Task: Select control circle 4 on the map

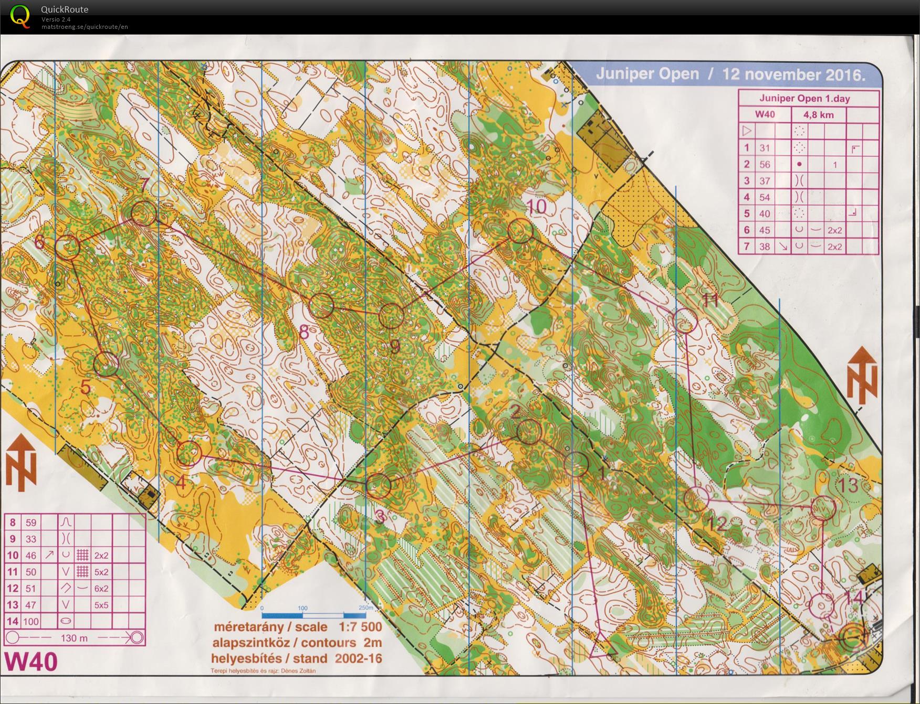Action: point(189,454)
